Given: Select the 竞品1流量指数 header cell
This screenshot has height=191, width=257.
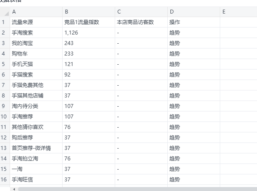Looking at the screenshot, I should click(x=89, y=22).
